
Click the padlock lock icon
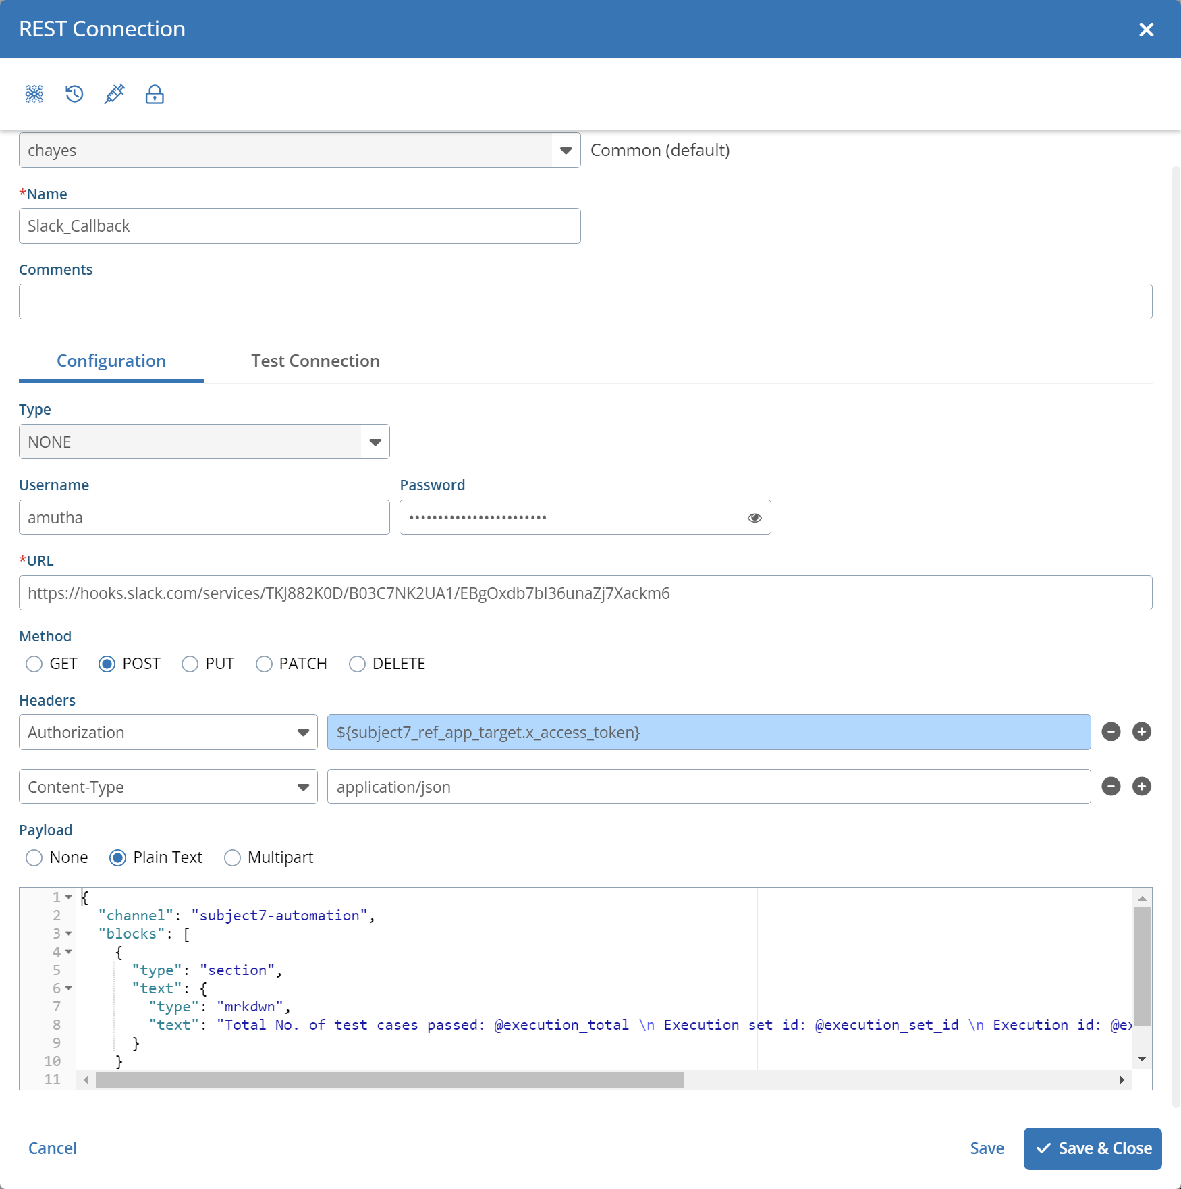(x=155, y=94)
